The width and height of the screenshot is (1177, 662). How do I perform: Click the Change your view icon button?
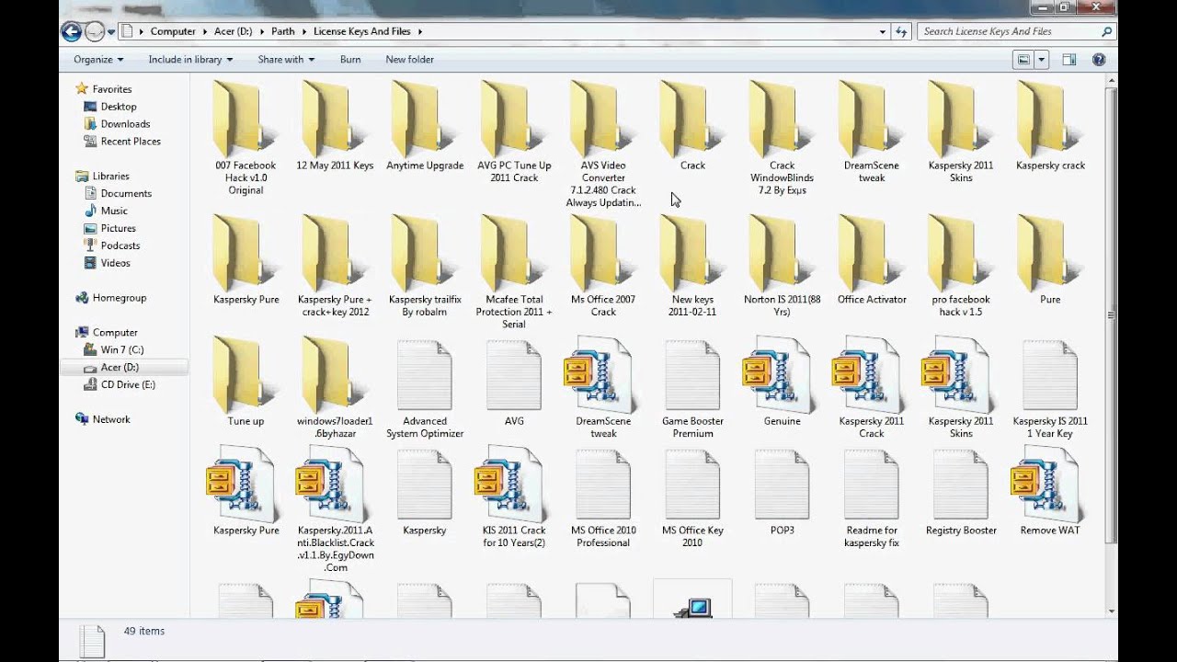1023,60
